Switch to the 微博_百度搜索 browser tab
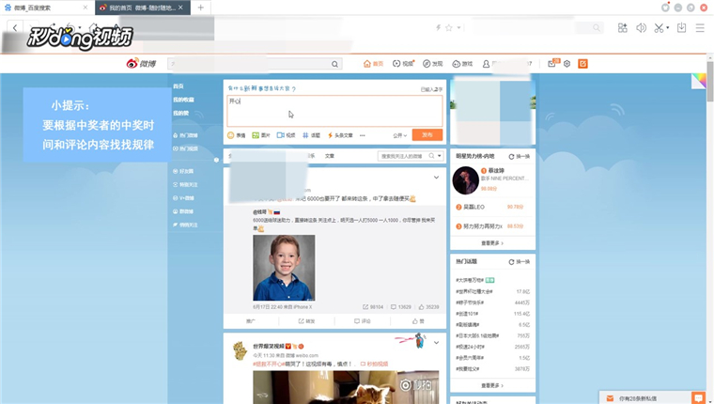 [x=46, y=8]
